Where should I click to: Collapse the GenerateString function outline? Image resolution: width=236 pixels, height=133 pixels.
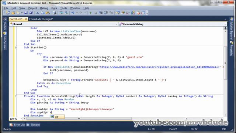(16, 96)
